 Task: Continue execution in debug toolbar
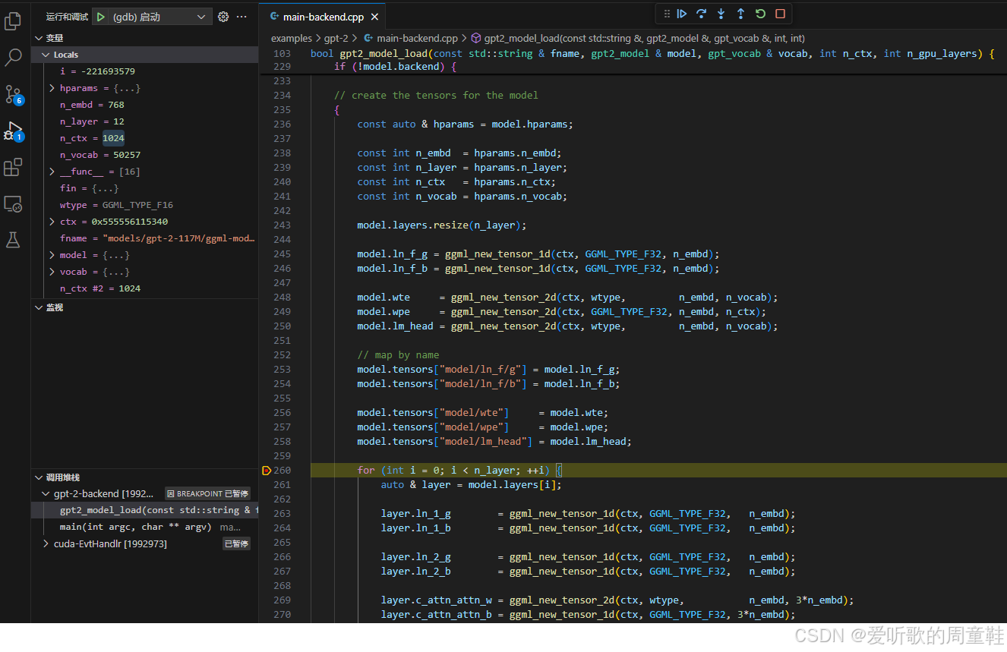(682, 14)
